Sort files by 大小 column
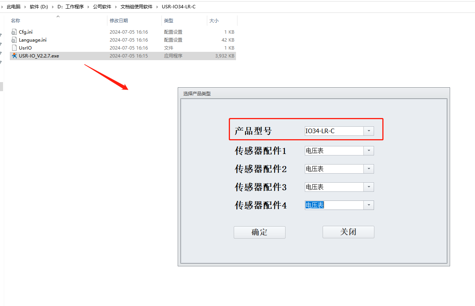This screenshot has height=306, width=475. (x=214, y=21)
